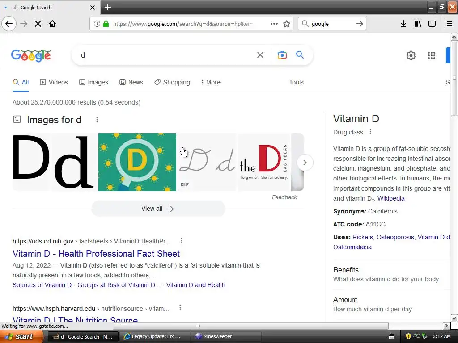The width and height of the screenshot is (458, 343).
Task: Click the 'View all' images button
Action: pos(158,209)
